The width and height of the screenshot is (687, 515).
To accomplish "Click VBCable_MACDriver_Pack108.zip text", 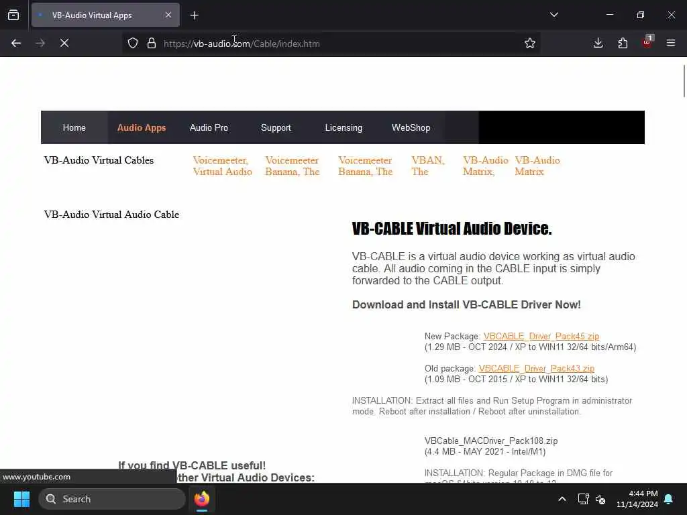I will (x=491, y=441).
